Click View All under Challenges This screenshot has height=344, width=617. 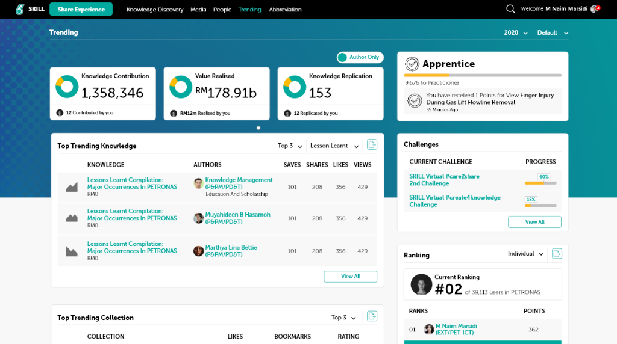click(x=534, y=222)
